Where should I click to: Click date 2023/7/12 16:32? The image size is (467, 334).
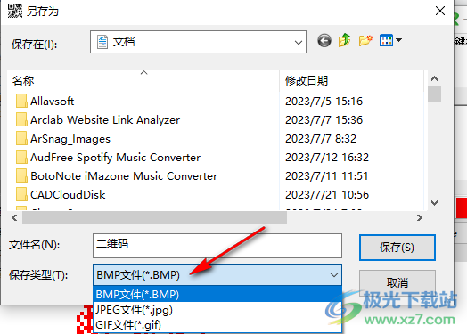point(327,157)
